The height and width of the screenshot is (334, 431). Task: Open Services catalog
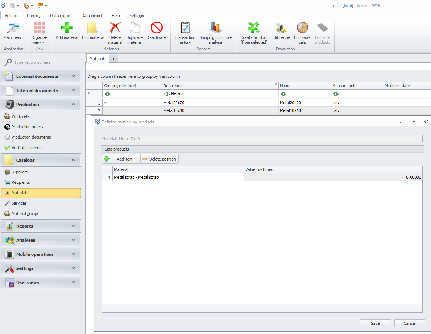pos(19,204)
